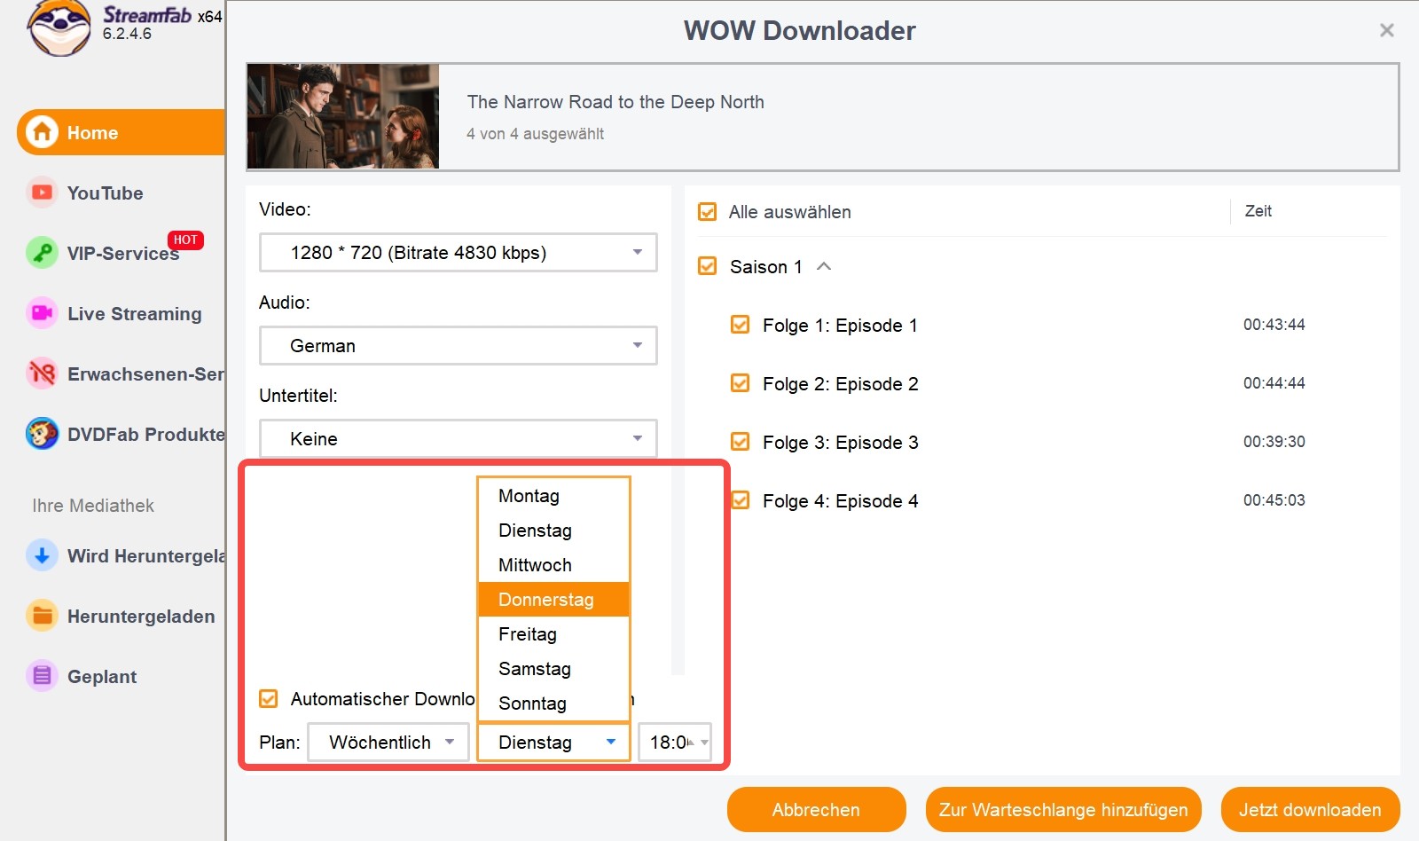Click the Wird Heruntergeladen download arrow icon
Image resolution: width=1419 pixels, height=841 pixels.
point(42,555)
